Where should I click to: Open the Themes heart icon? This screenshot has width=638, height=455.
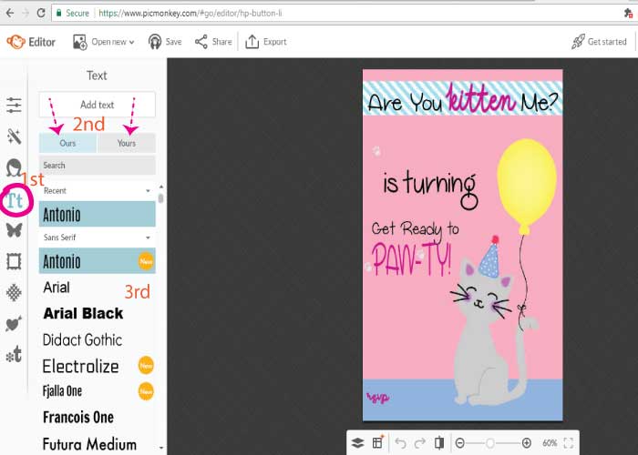coord(14,324)
